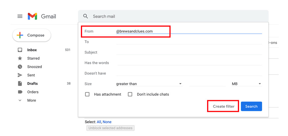Screen dimensions: 288x136
Task: Click the None select link
Action: [x=107, y=122]
